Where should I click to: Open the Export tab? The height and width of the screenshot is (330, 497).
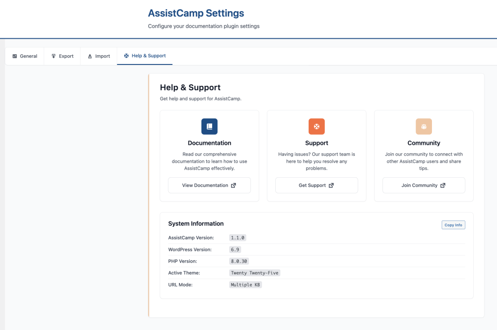pos(66,56)
